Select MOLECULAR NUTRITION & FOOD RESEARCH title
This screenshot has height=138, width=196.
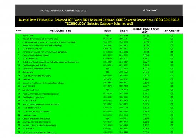[x=41, y=105]
